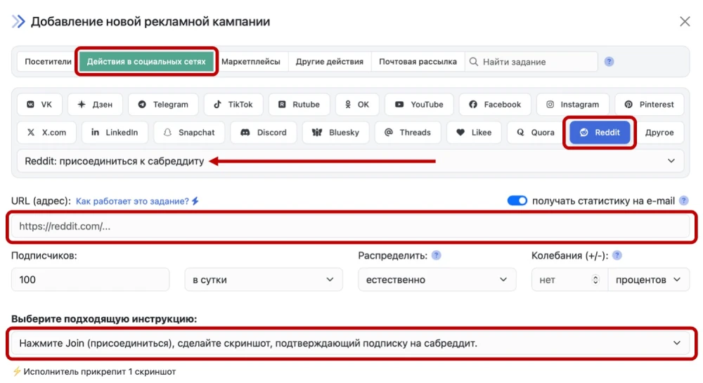This screenshot has width=703, height=383.
Task: Toggle e-mail statistics switch off
Action: [517, 201]
